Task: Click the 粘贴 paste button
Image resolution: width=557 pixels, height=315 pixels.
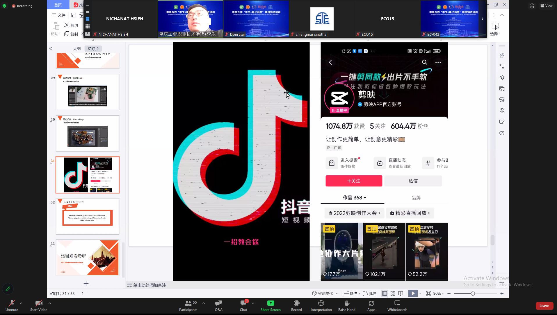Action: click(56, 29)
